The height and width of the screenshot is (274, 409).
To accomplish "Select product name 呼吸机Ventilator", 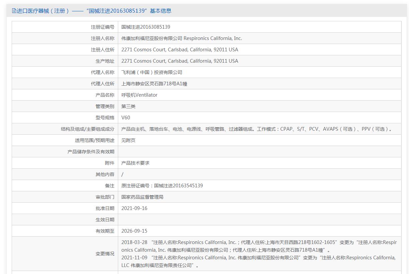I will [x=139, y=95].
